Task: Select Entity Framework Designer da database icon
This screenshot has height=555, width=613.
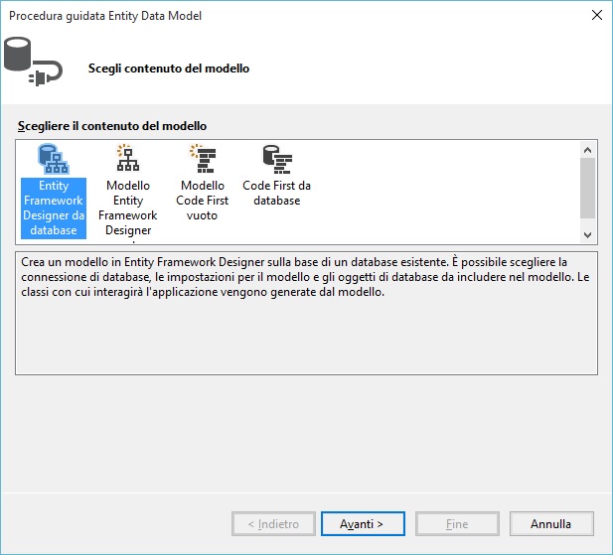Action: (x=54, y=159)
